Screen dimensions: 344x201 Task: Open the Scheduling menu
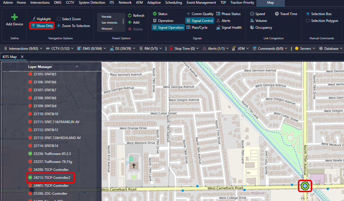point(174,3)
